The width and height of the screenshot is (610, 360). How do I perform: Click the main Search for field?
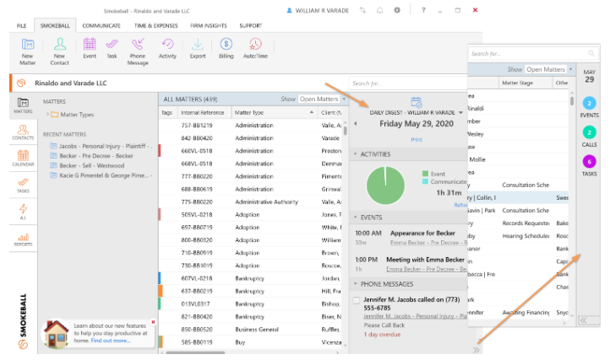click(x=408, y=83)
